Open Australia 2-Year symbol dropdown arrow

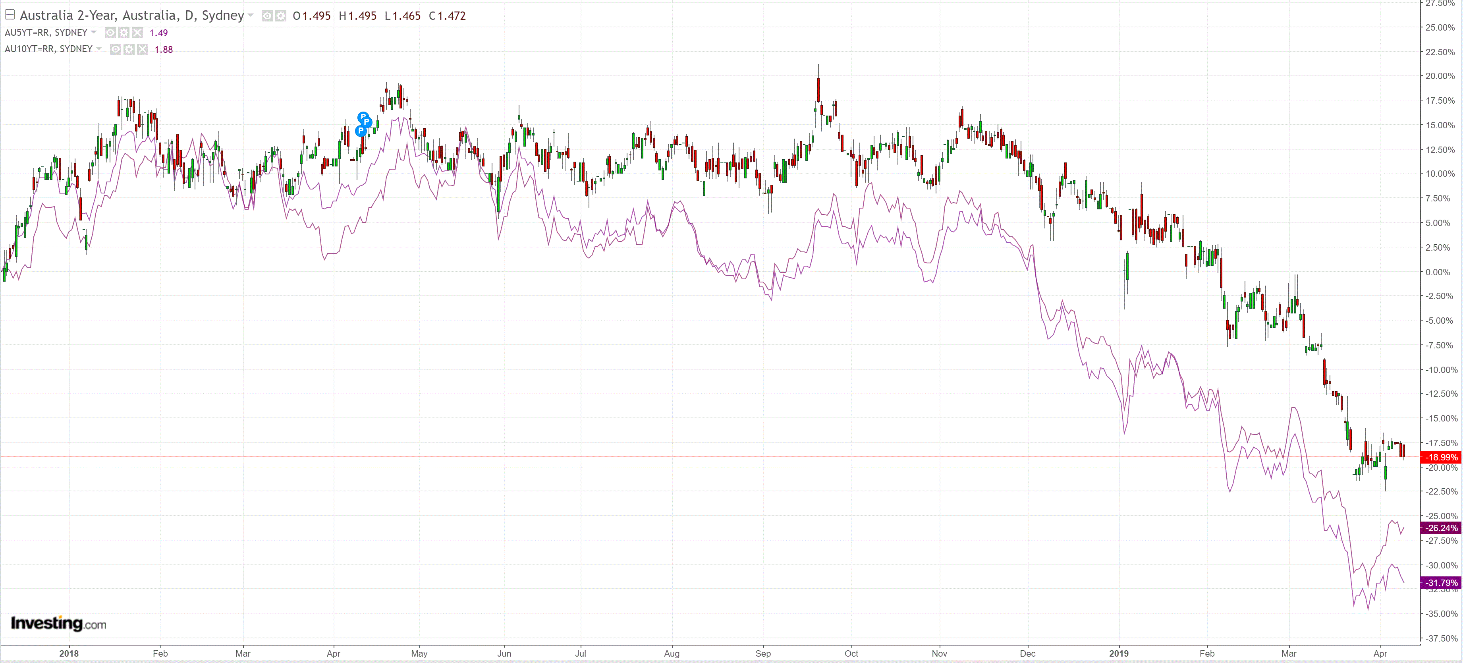pos(251,15)
